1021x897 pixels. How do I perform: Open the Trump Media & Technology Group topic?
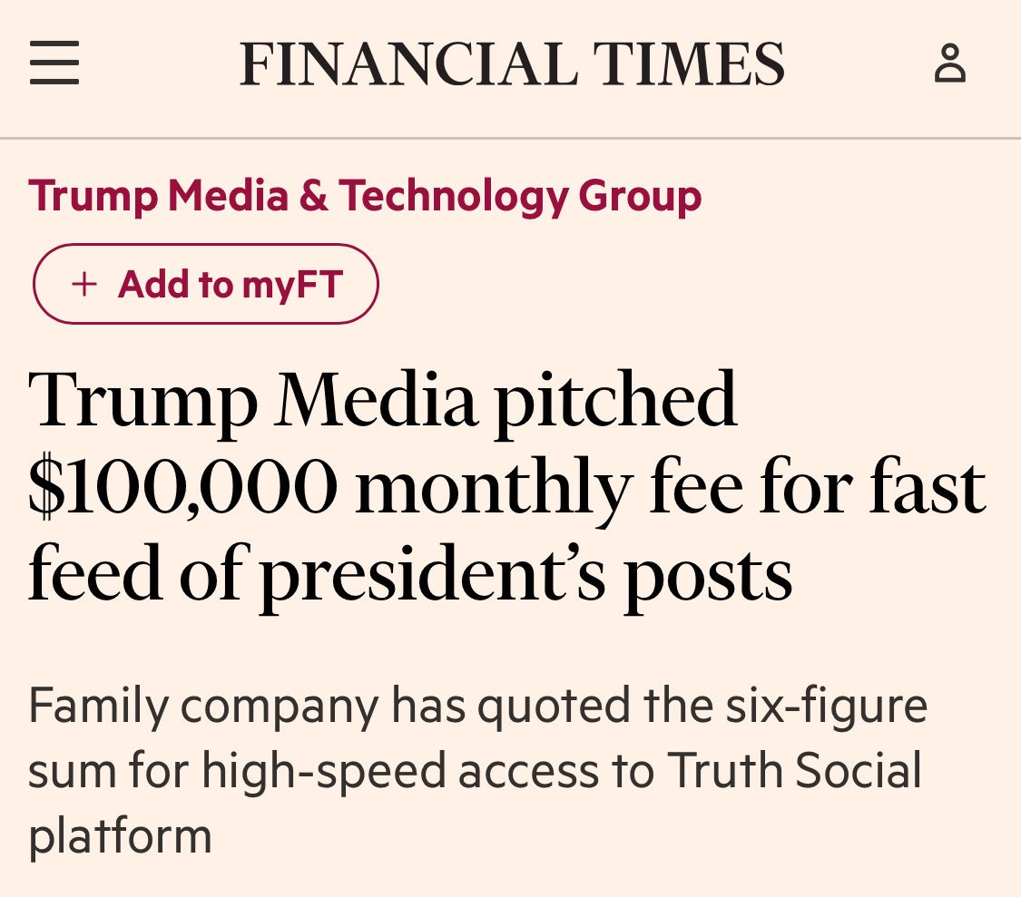[365, 196]
